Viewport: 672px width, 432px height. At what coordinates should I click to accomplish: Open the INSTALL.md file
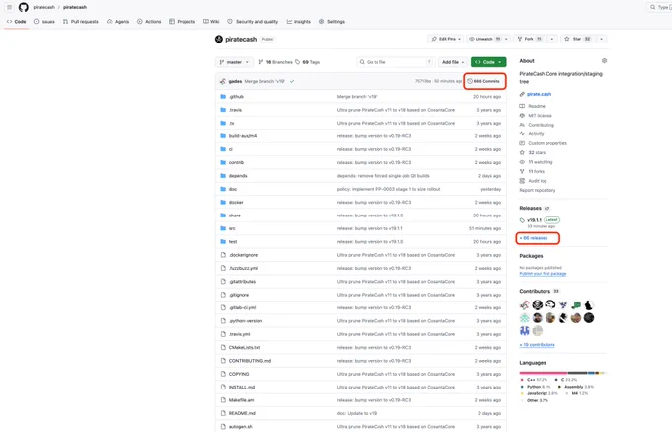click(242, 387)
